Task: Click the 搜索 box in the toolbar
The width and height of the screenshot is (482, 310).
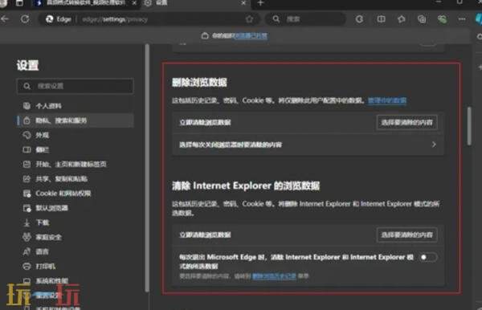Action: (306, 19)
